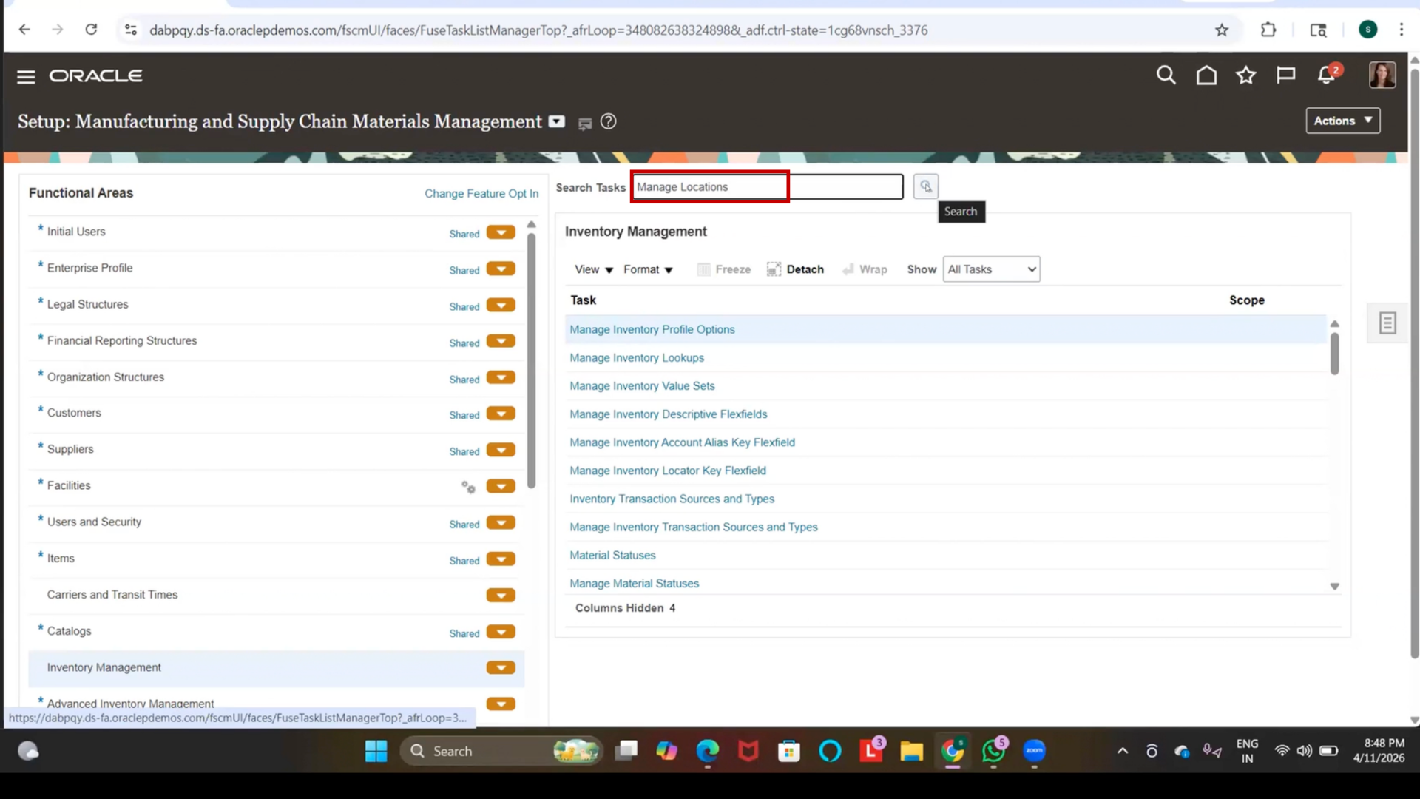Open Microsoft Store from the taskbar

789,751
